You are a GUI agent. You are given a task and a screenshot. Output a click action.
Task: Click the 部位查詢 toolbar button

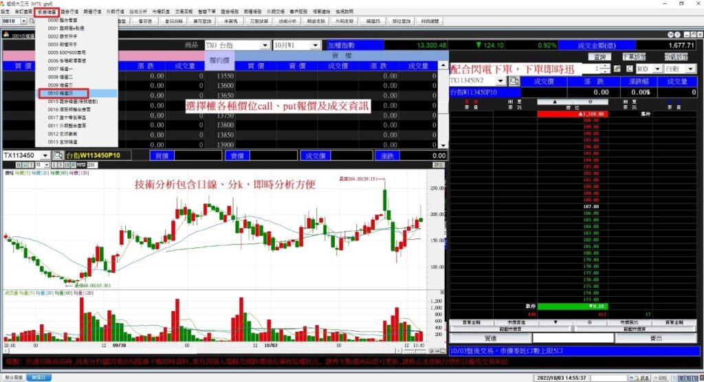click(x=401, y=21)
